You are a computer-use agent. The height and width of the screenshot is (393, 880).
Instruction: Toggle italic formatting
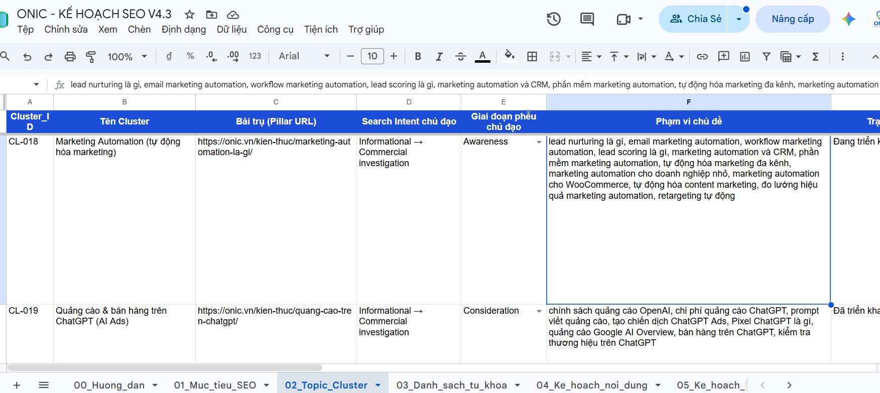pos(439,57)
